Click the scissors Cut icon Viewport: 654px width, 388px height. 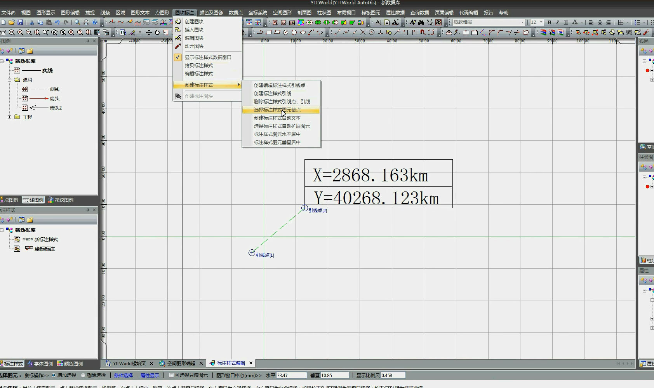32,22
